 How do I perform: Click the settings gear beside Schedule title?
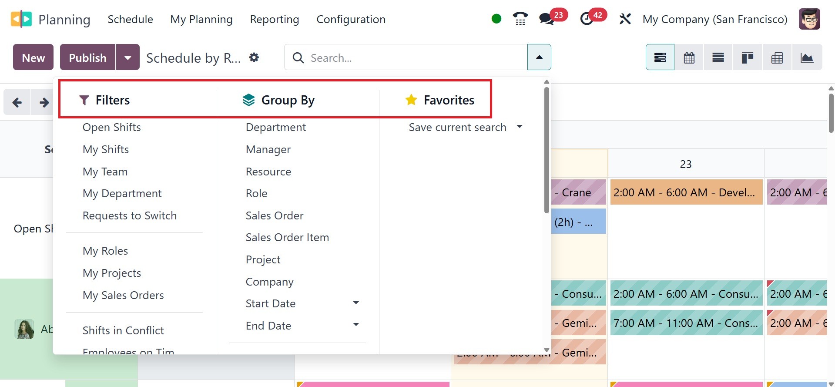(254, 57)
